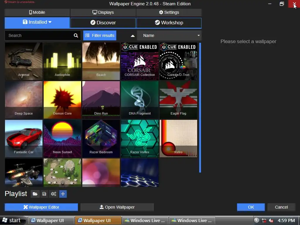Click the 4:59 PM clock

(x=286, y=220)
